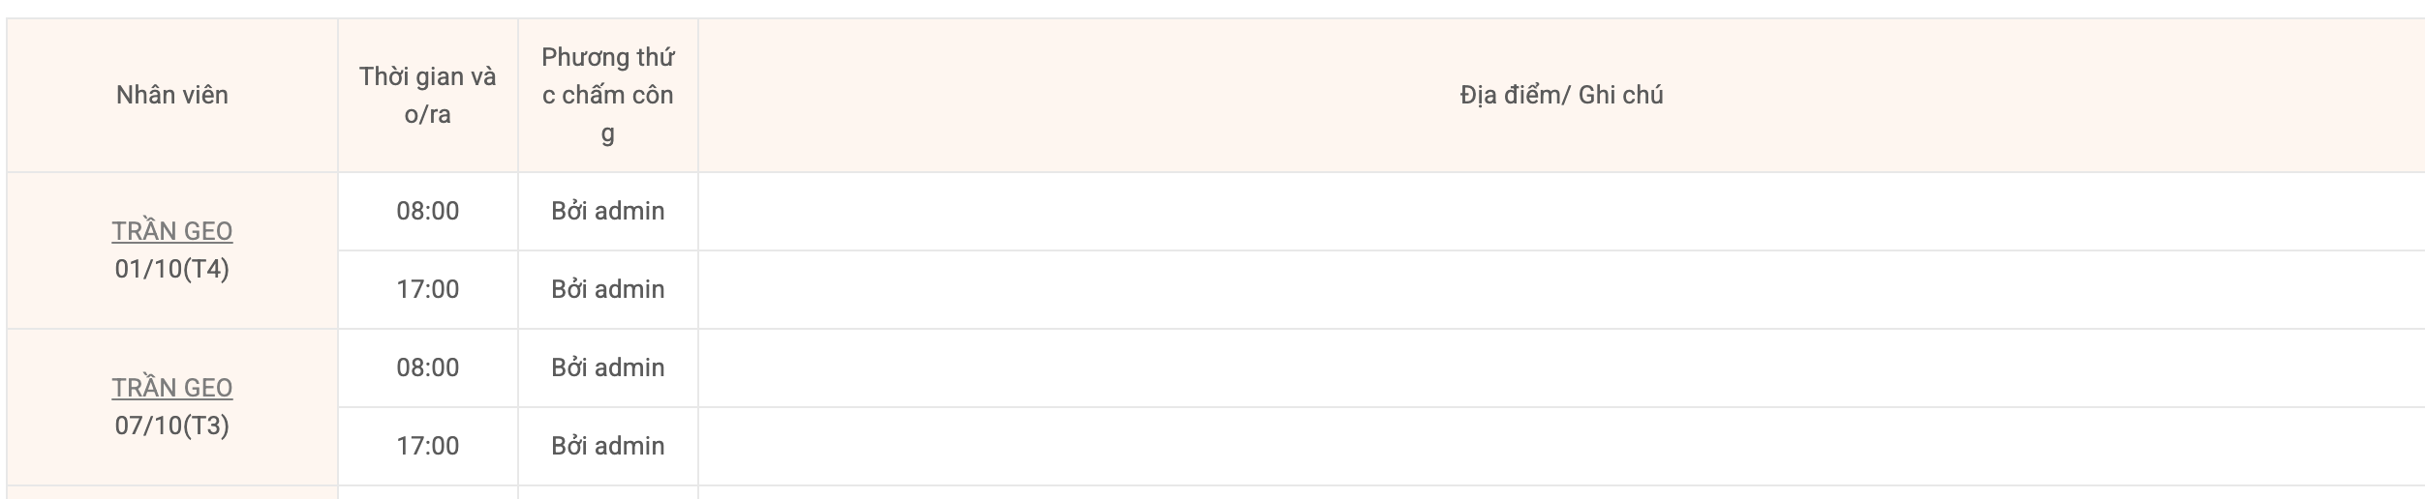Select the 08:00 time entry on 07/10
Screen dimensions: 2425x499
427,367
